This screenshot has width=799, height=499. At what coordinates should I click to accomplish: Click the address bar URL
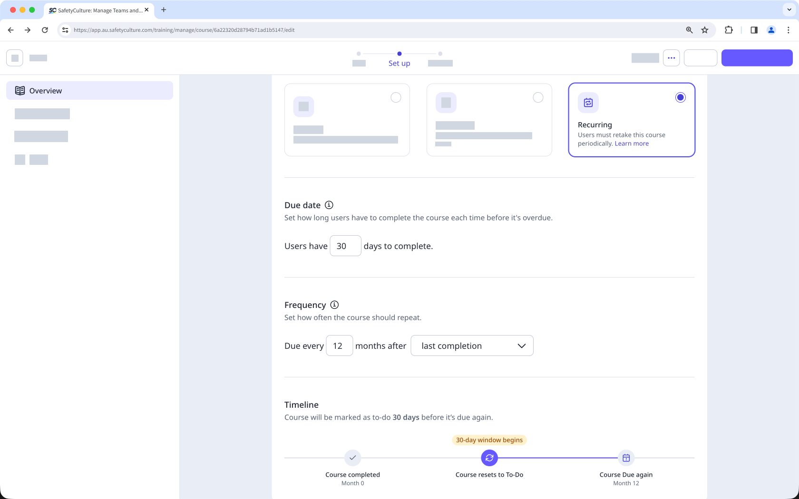[184, 30]
